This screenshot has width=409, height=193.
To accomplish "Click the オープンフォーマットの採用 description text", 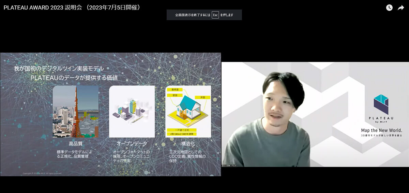I will tap(132, 156).
